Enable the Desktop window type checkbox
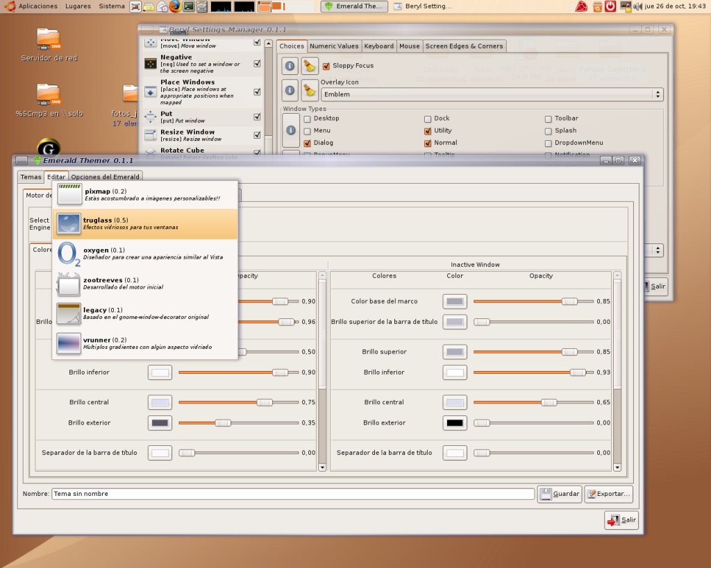The height and width of the screenshot is (568, 711). point(308,119)
